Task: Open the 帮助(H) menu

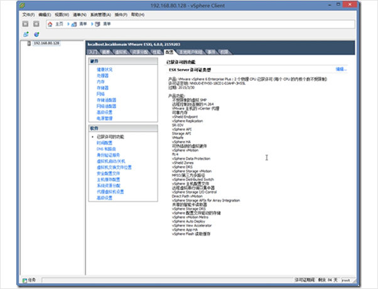Action: click(138, 14)
